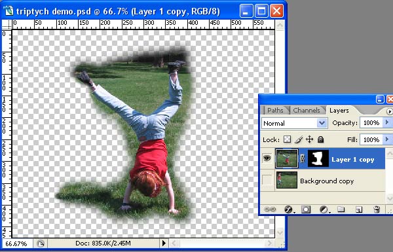
Task: Toggle lock position move icon
Action: click(310, 139)
